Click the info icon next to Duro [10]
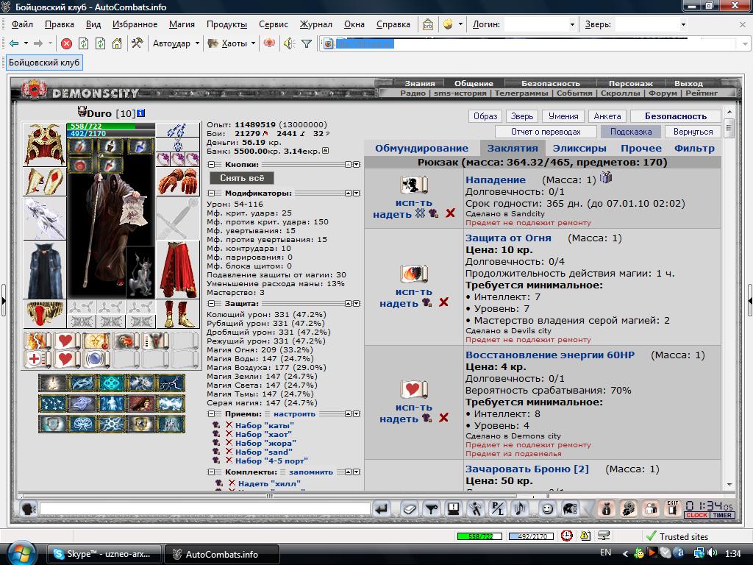Viewport: 753px width, 565px height. (140, 113)
